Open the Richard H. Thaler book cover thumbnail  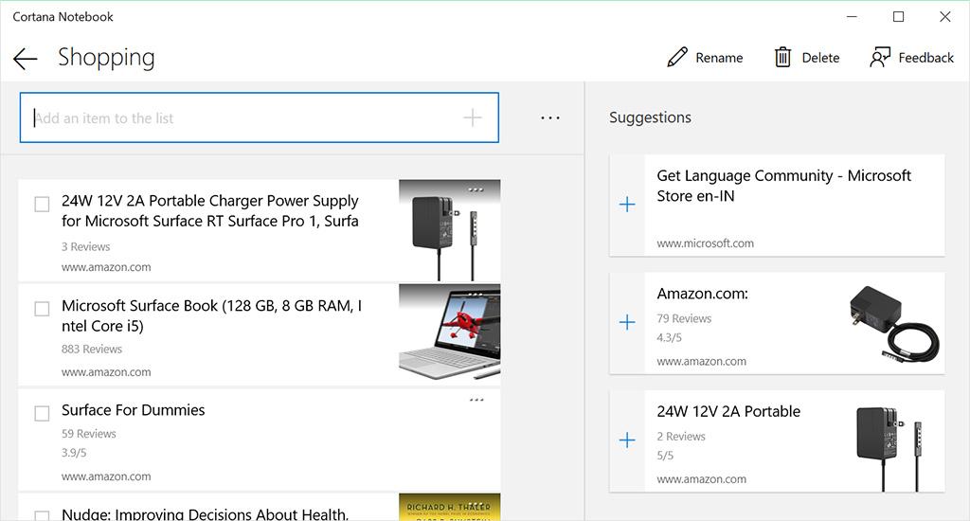pyautogui.click(x=450, y=507)
